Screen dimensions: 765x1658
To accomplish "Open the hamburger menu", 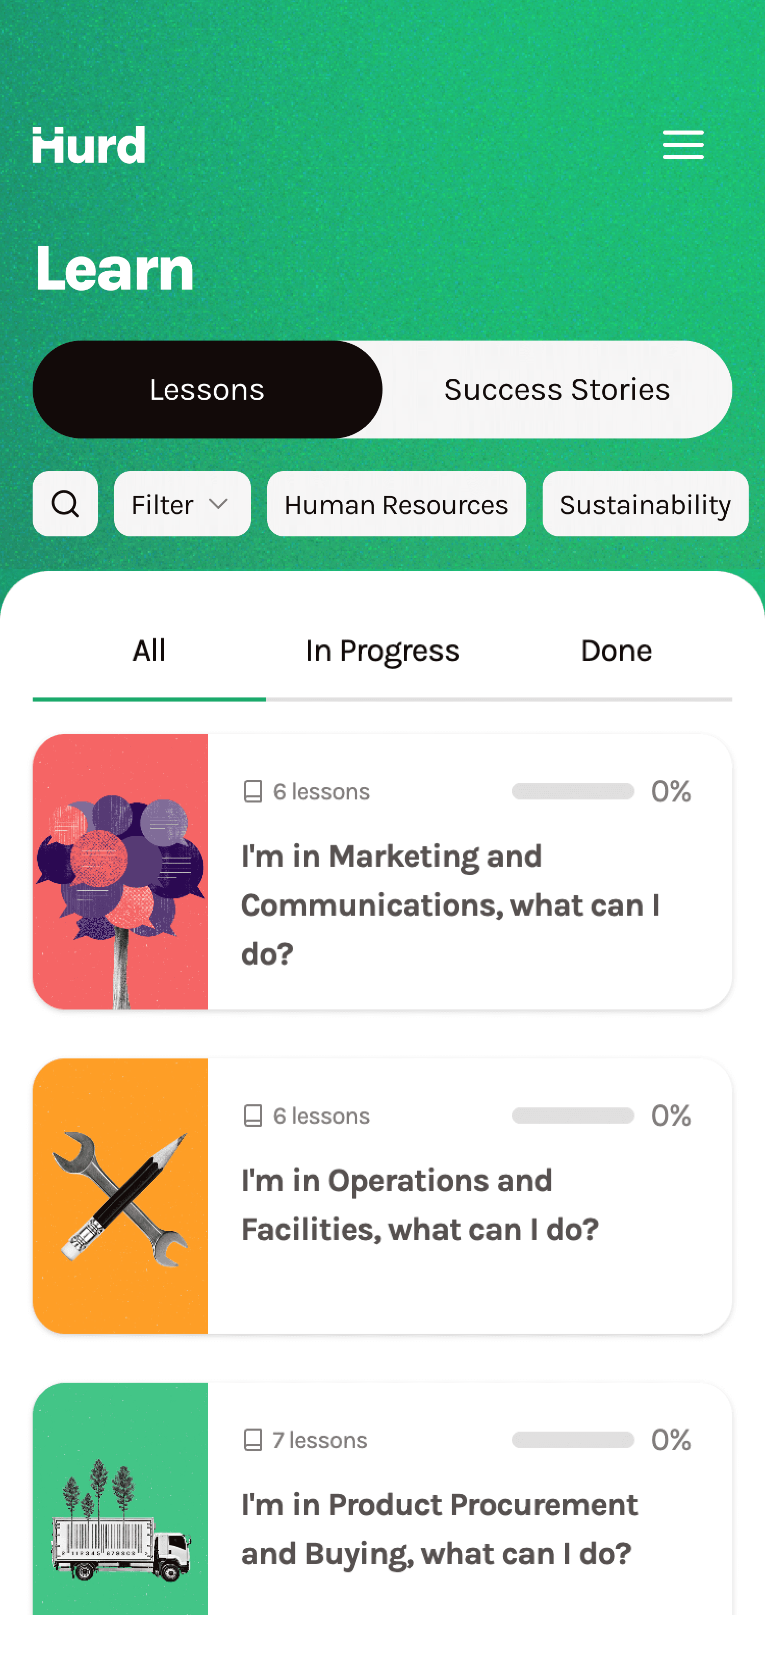I will [x=683, y=144].
